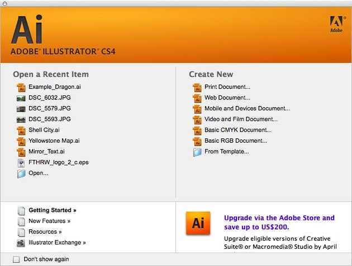Open recent file DSC_5593.JPG
The width and height of the screenshot is (352, 266).
coord(50,119)
